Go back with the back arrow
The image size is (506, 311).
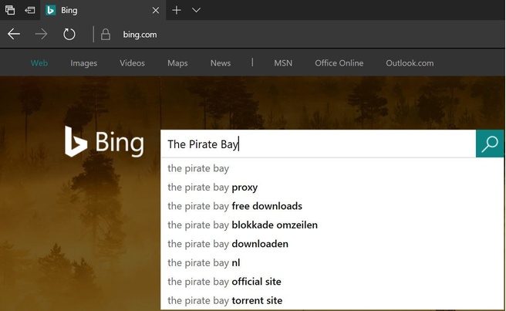pos(14,34)
